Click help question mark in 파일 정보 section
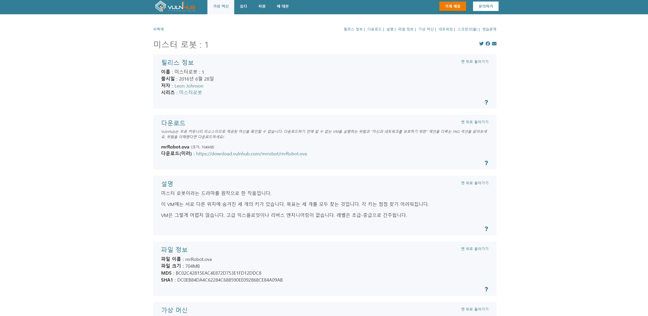Viewport: 648px width, 316px height. pyautogui.click(x=486, y=289)
